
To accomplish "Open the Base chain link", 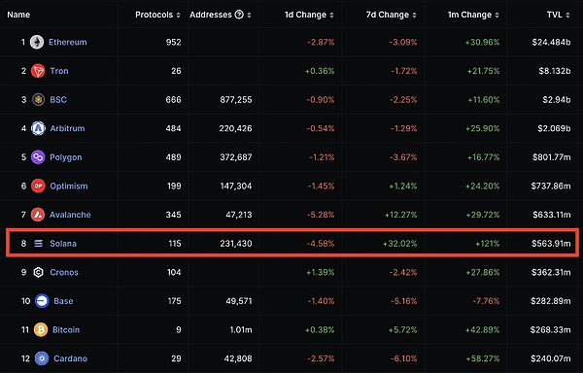I will [x=63, y=301].
